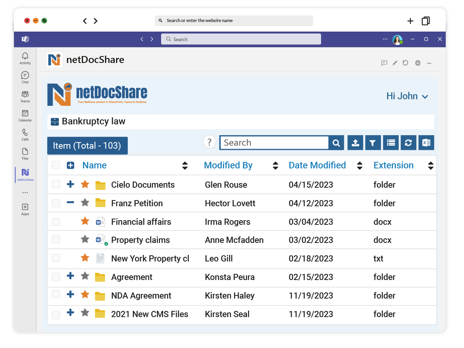This screenshot has height=348, width=464.
Task: Expand all rows with header plus
Action: pos(70,165)
